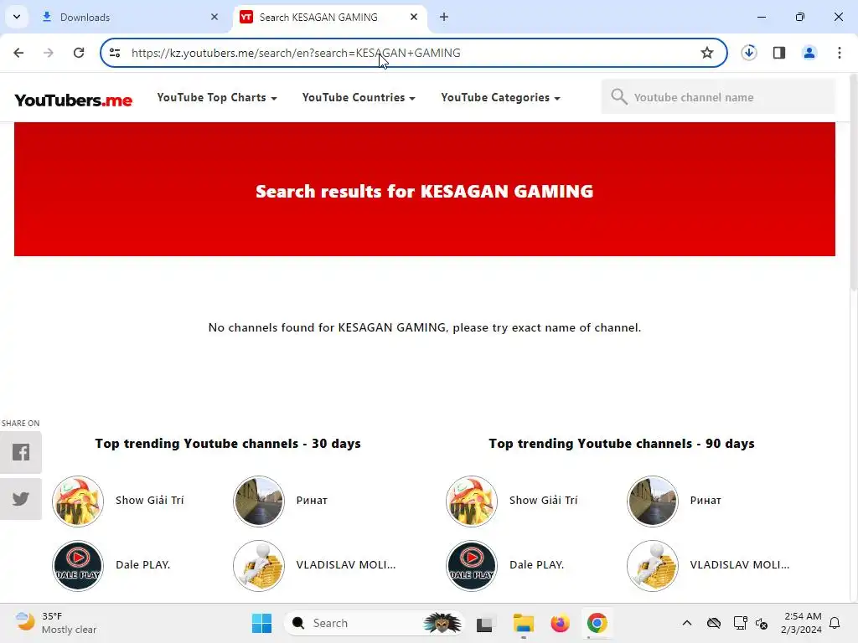Open Ринат link in 90 days list
This screenshot has width=858, height=643.
[x=706, y=501]
